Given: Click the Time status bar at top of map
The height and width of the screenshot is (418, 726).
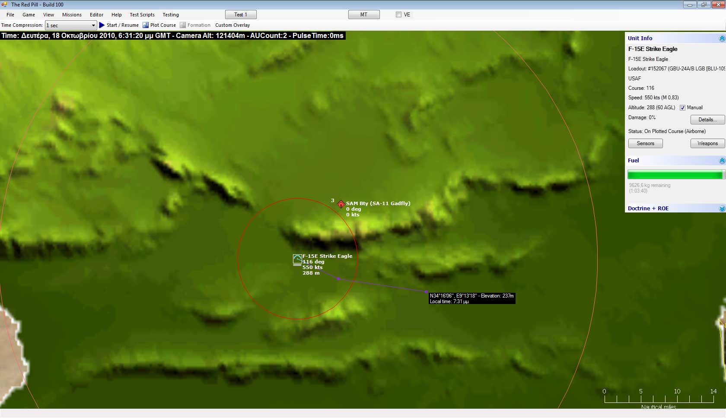Looking at the screenshot, I should pos(172,36).
